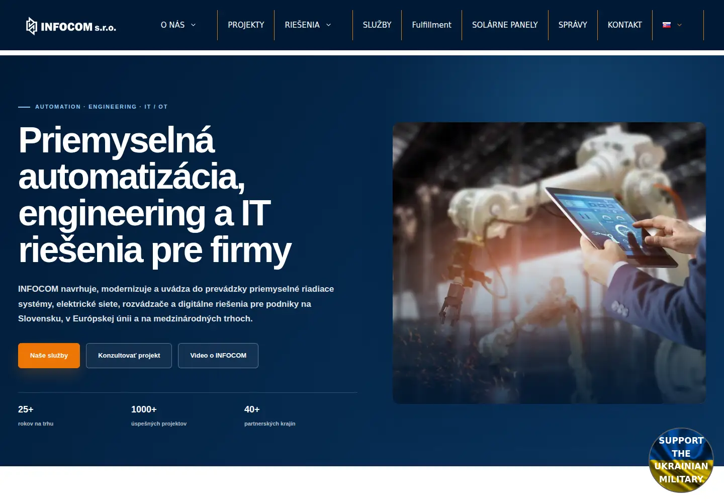
Task: Navigate to SLUŽBY in the menu
Action: click(377, 25)
